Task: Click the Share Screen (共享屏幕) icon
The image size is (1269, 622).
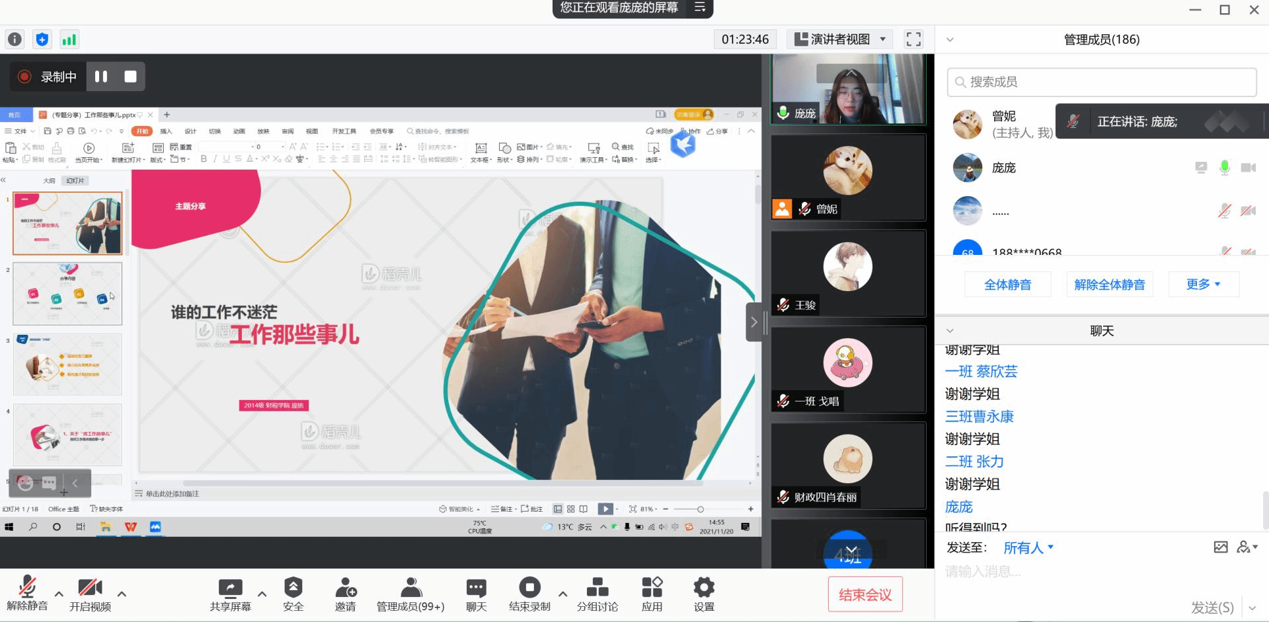Action: (x=230, y=588)
